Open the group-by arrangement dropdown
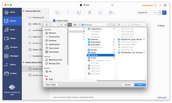Viewport: 172px width, 103px height. click(x=76, y=25)
